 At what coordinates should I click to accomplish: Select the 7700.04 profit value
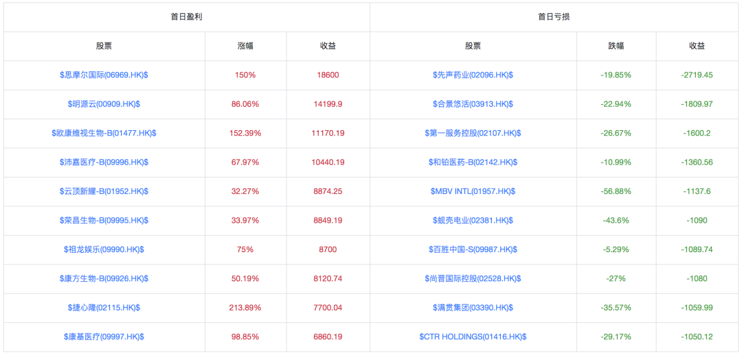pos(328,307)
